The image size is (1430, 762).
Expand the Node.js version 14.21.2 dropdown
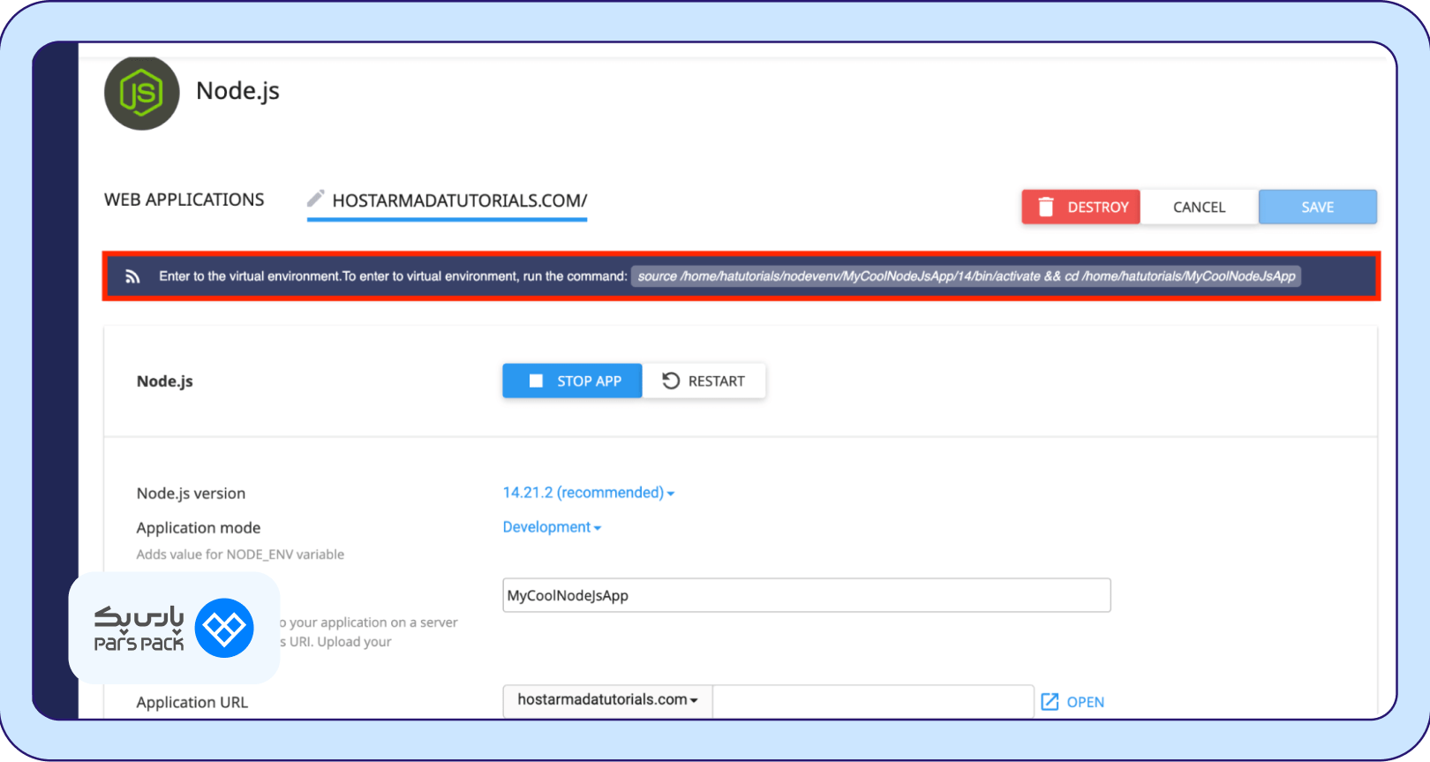pyautogui.click(x=588, y=493)
